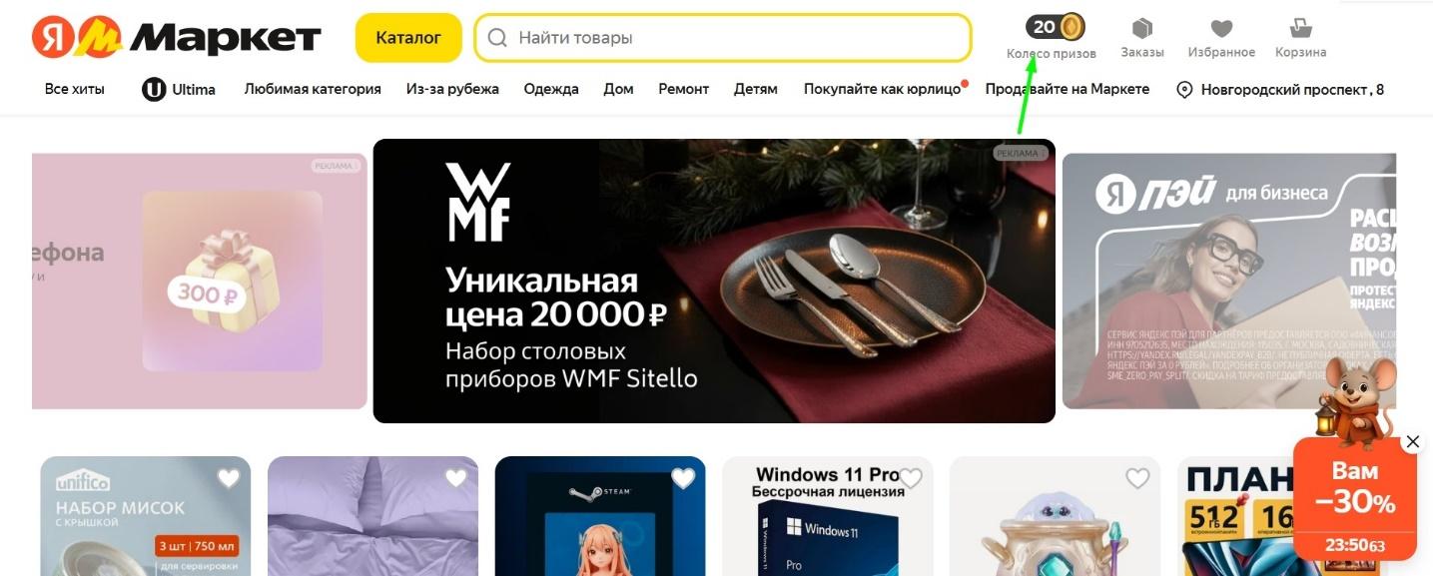Click the Вам −30% offer button
1433x576 pixels.
[1355, 499]
